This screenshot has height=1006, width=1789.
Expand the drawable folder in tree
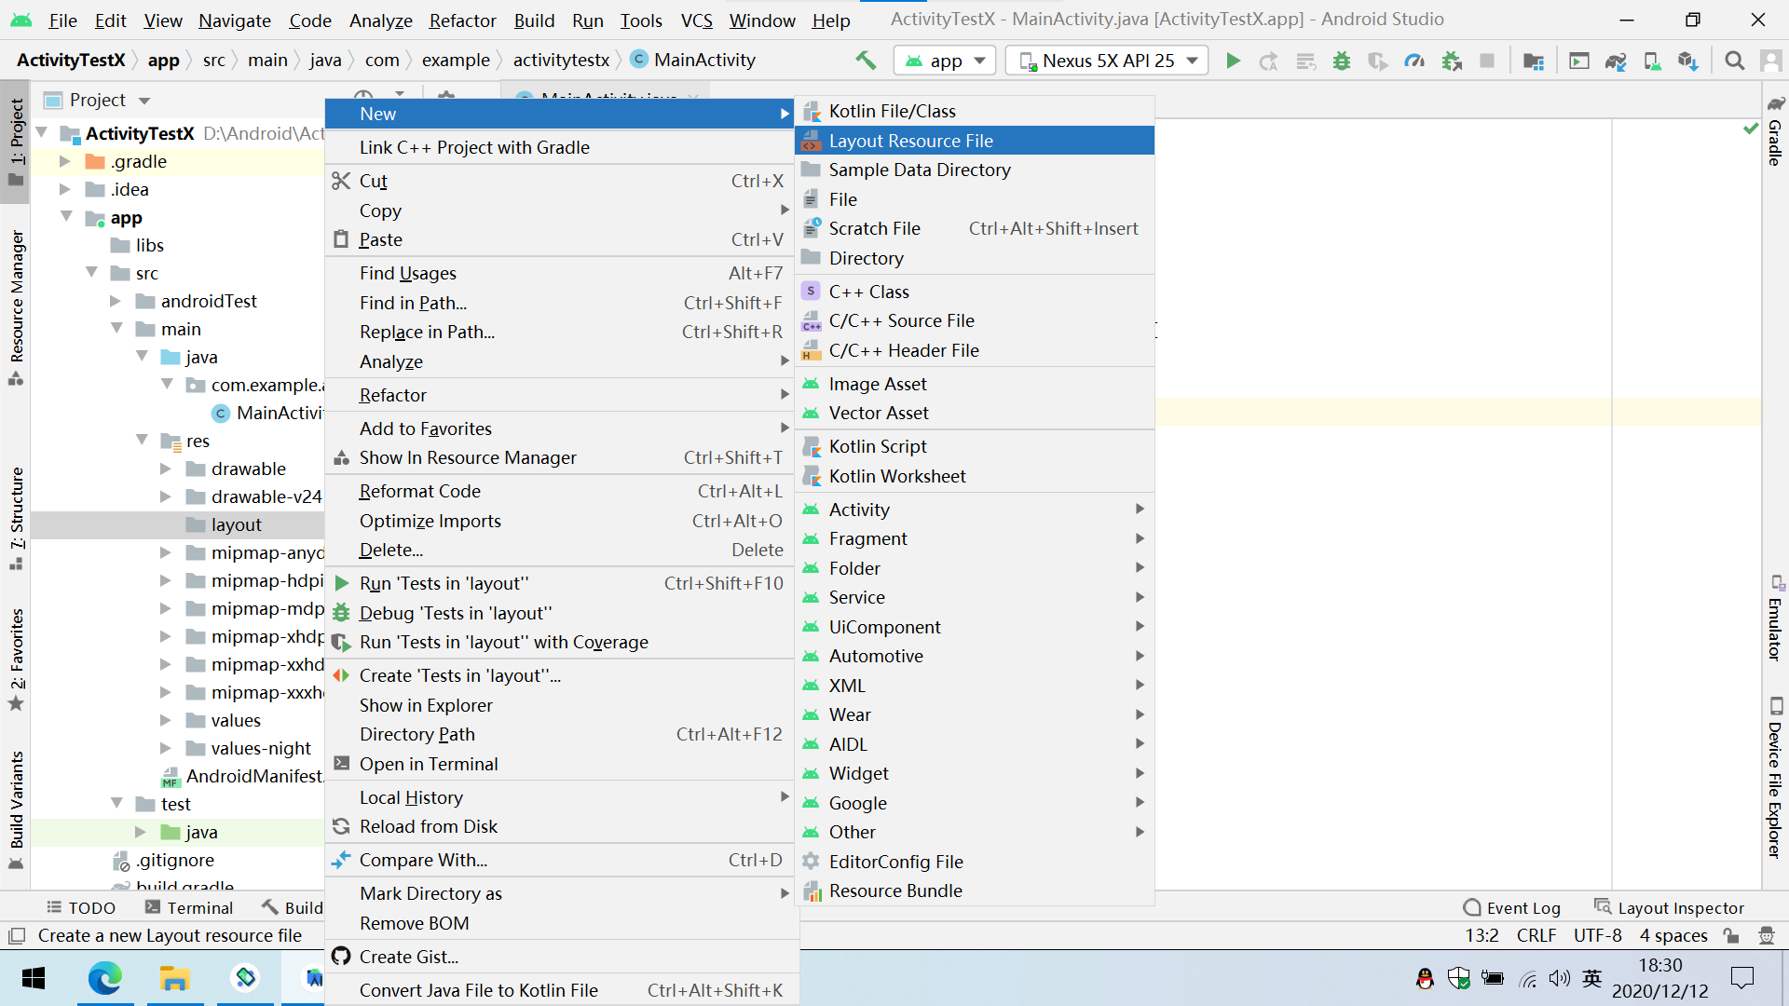click(165, 469)
